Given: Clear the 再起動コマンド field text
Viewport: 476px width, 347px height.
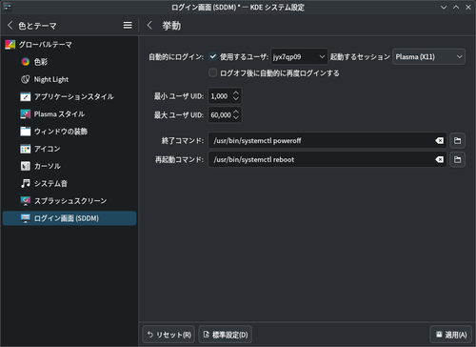Looking at the screenshot, I should tap(439, 159).
